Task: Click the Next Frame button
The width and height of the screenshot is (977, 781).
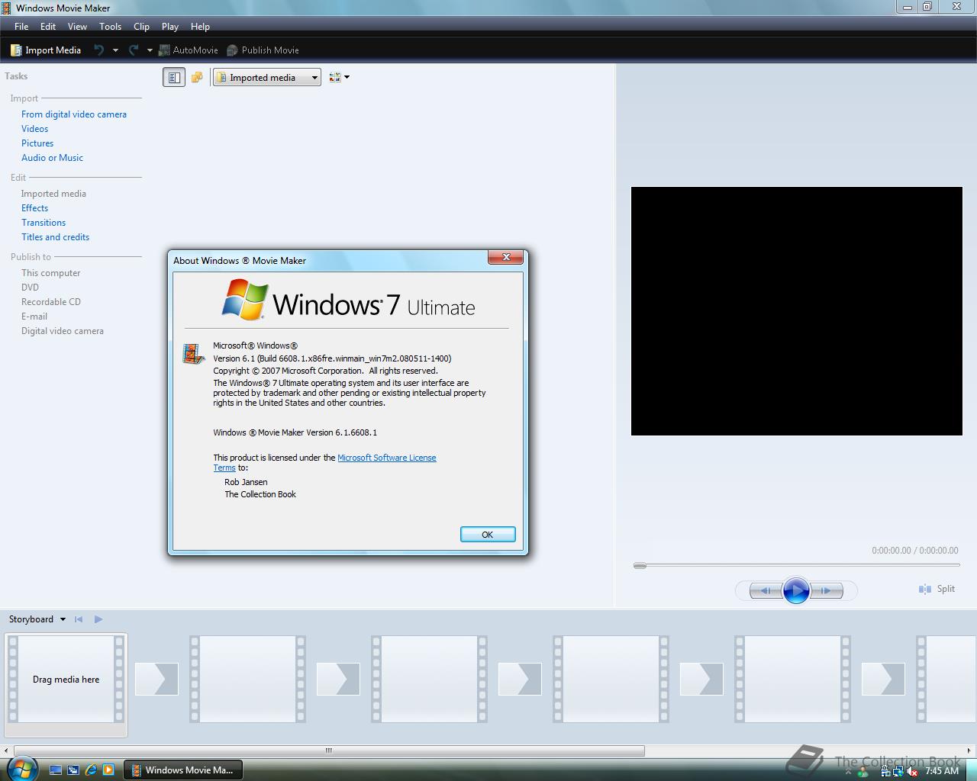Action: point(827,590)
